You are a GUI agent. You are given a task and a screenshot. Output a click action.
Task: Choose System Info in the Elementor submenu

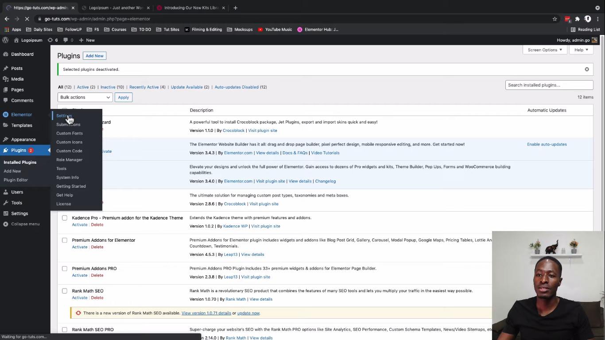67,178
